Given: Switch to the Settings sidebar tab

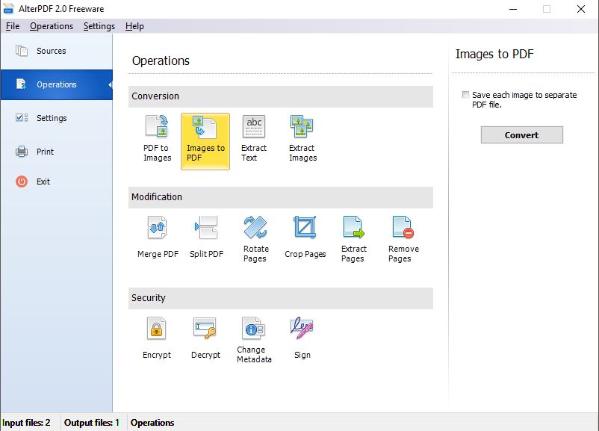Looking at the screenshot, I should pos(57,118).
